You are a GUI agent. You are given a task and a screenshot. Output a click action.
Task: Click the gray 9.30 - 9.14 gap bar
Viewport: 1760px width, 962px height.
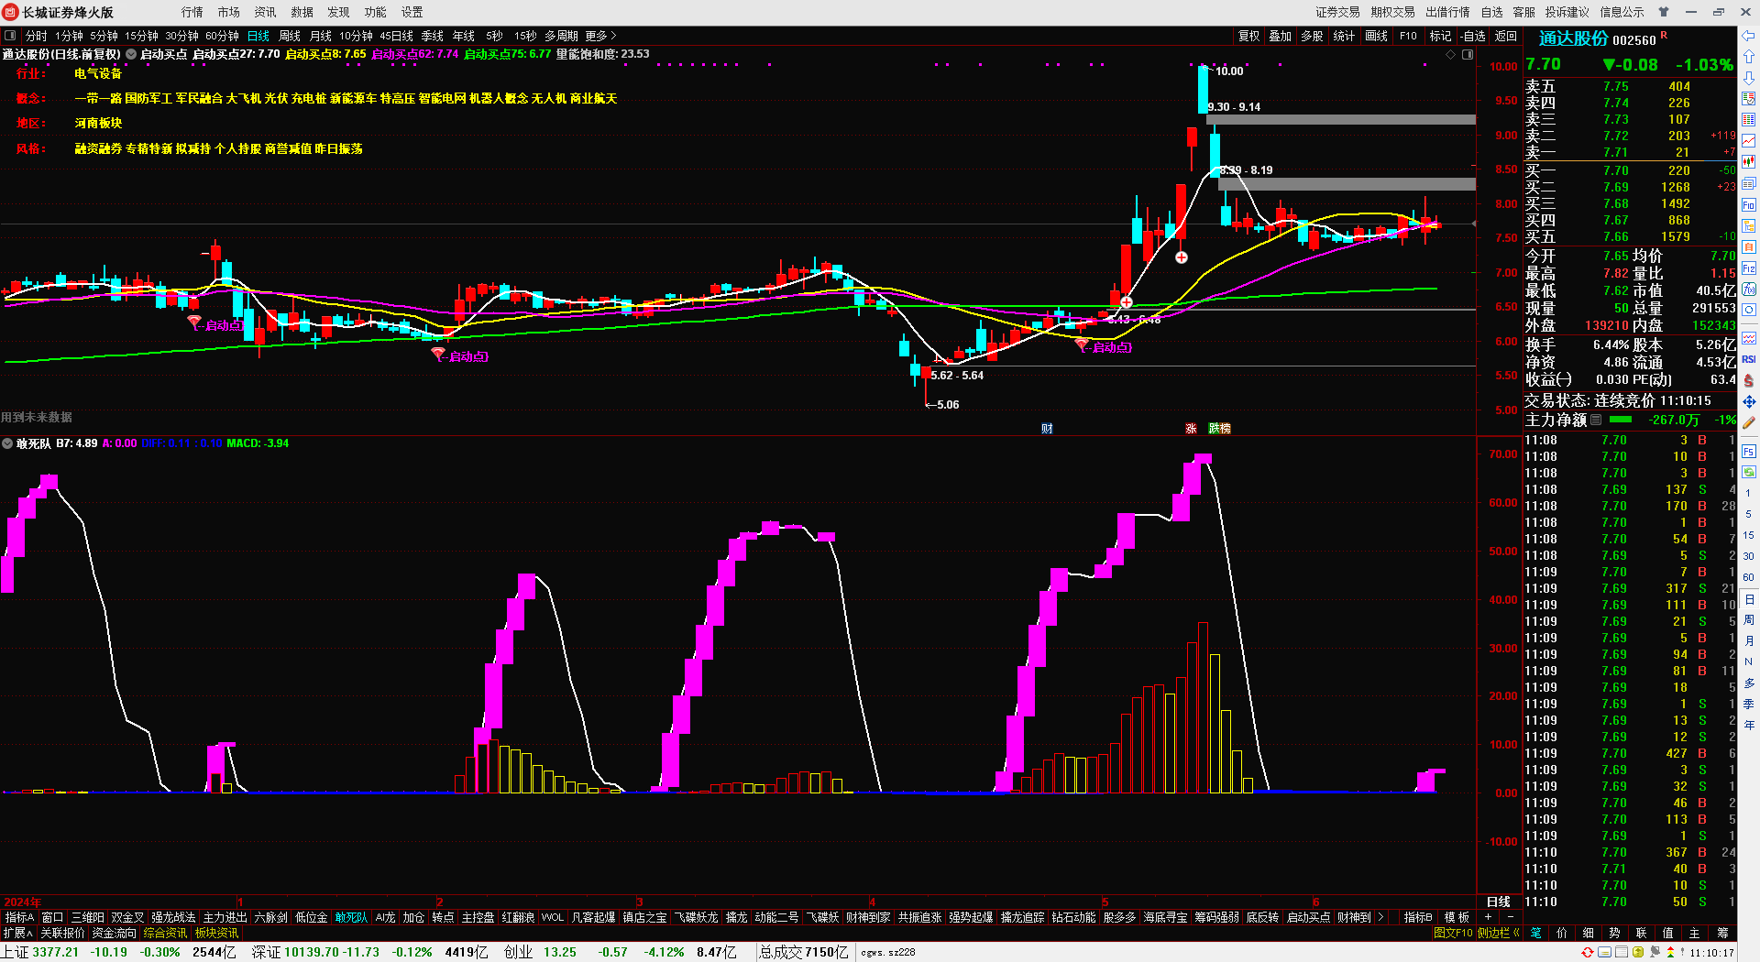(x=1341, y=119)
